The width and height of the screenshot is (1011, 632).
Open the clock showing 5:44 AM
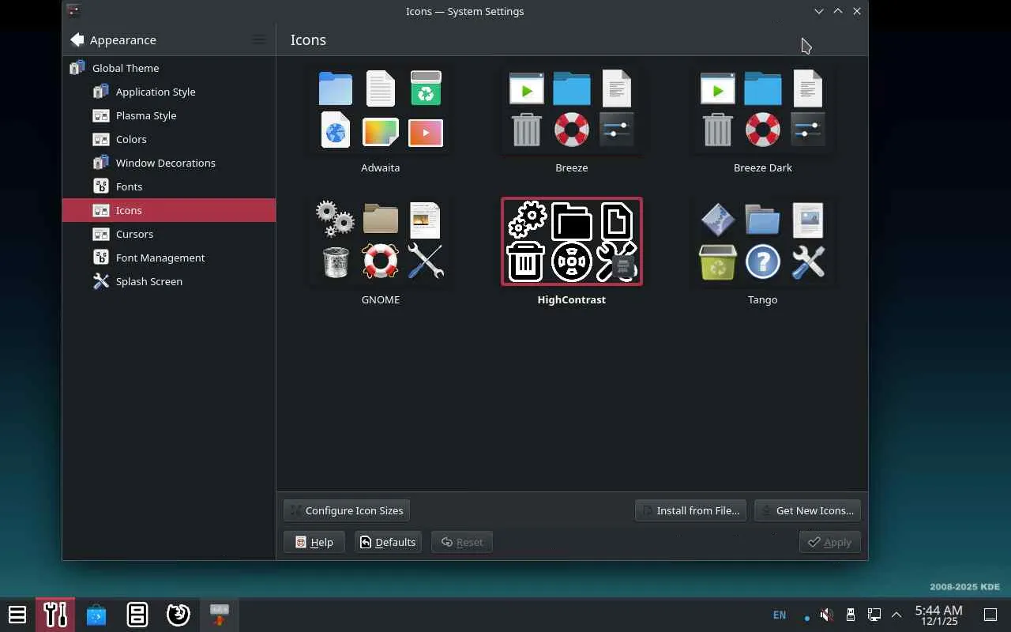coord(939,615)
